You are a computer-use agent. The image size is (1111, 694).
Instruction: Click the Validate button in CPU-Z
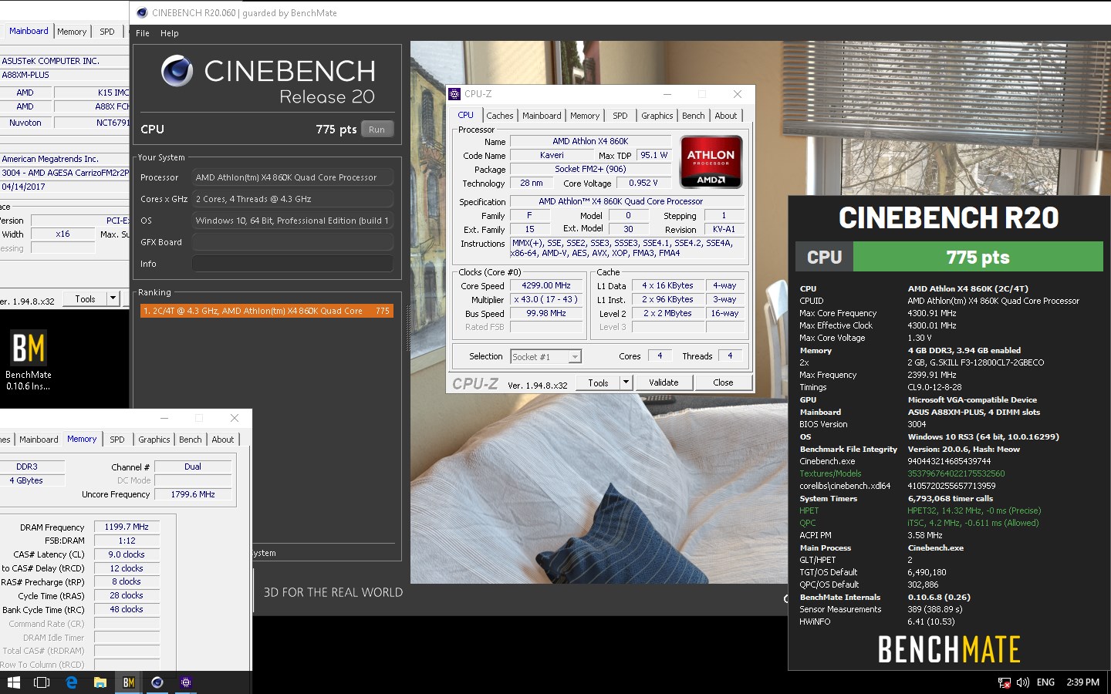(664, 382)
